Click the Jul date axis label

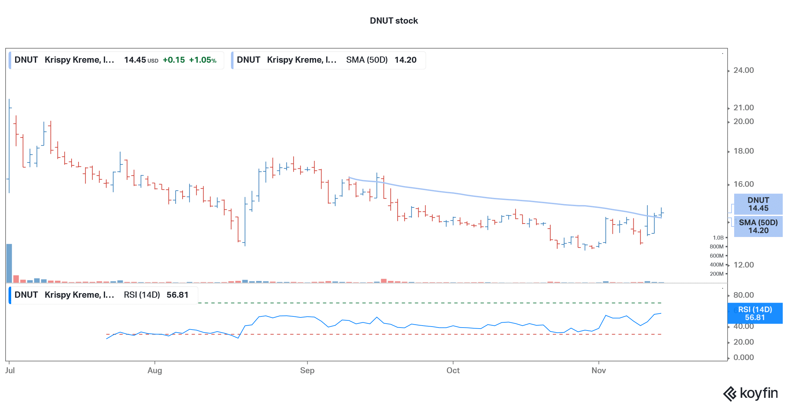[x=10, y=371]
